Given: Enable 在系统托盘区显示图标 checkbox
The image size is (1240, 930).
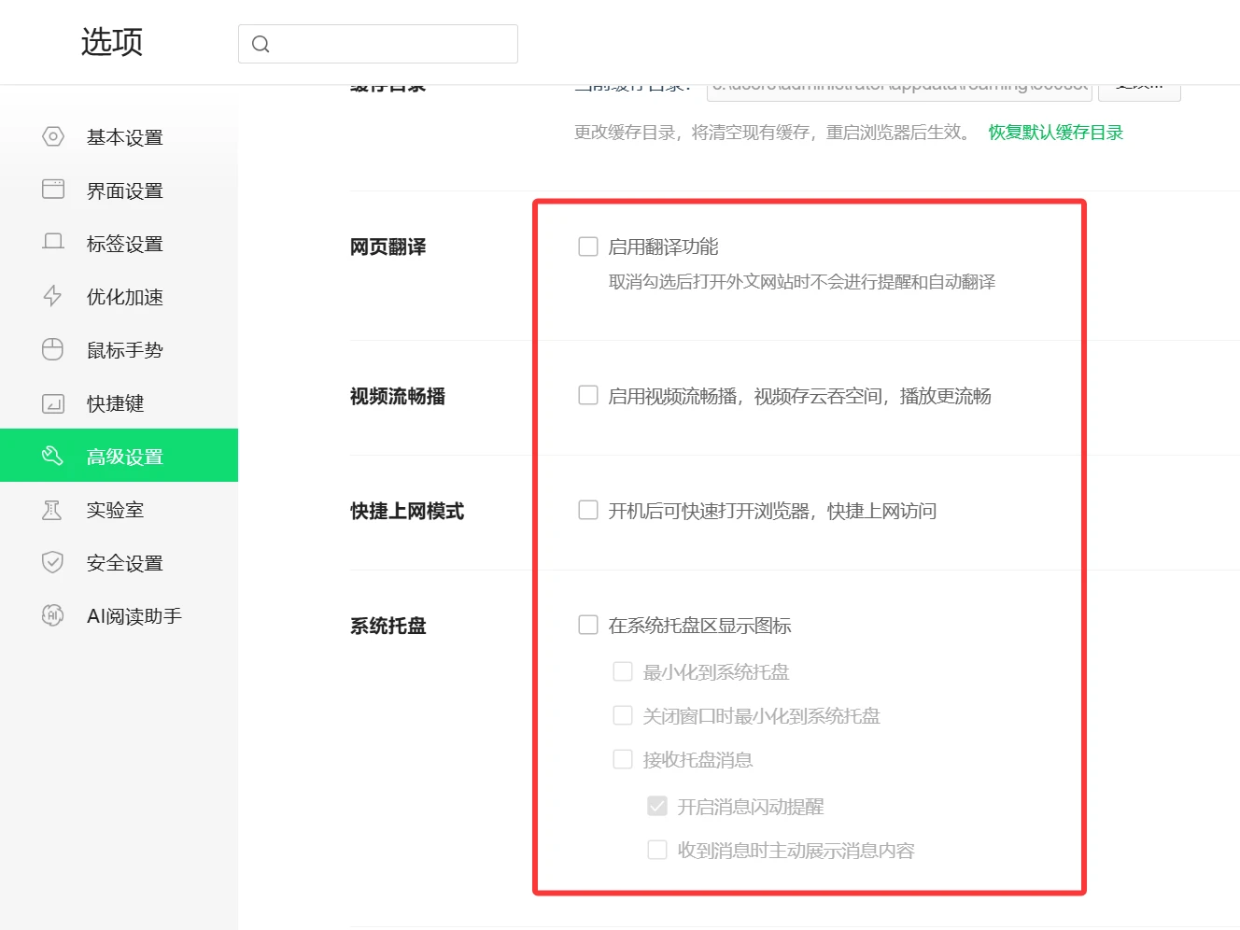Looking at the screenshot, I should click(588, 625).
